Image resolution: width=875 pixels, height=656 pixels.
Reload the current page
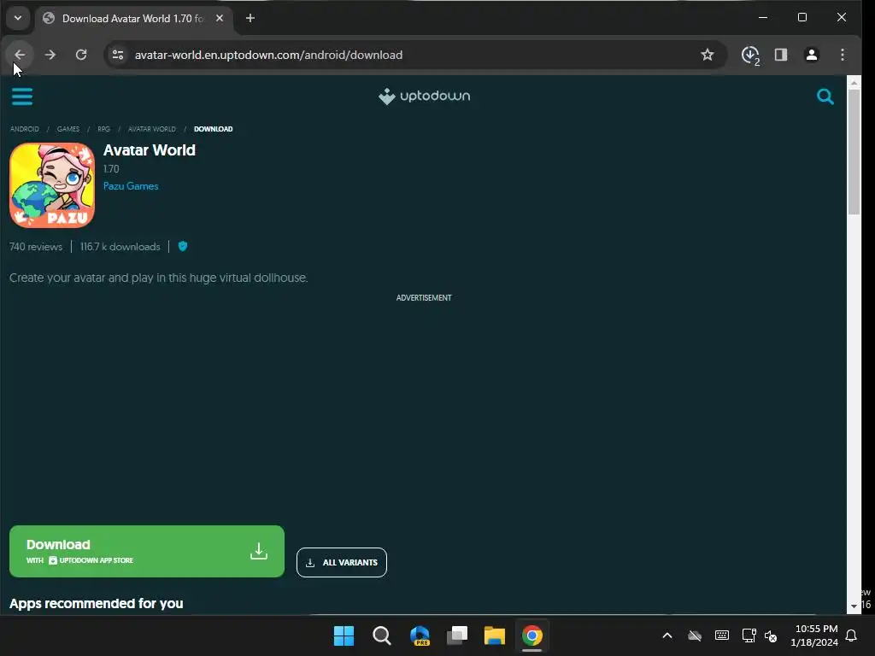coord(81,55)
